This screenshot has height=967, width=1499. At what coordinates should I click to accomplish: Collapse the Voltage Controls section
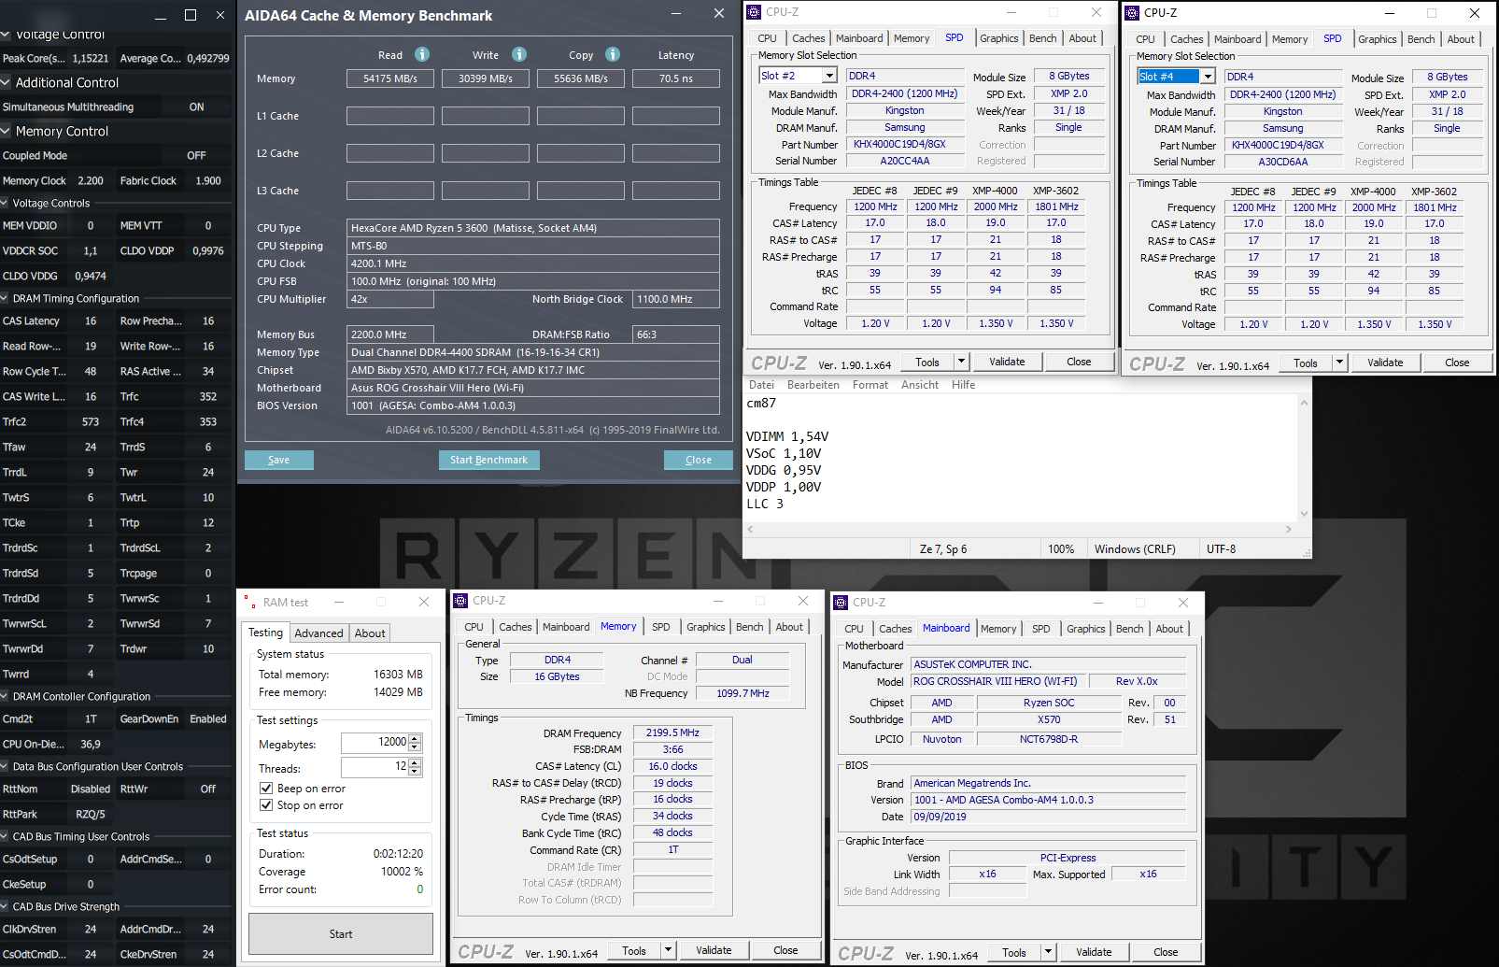[x=6, y=203]
